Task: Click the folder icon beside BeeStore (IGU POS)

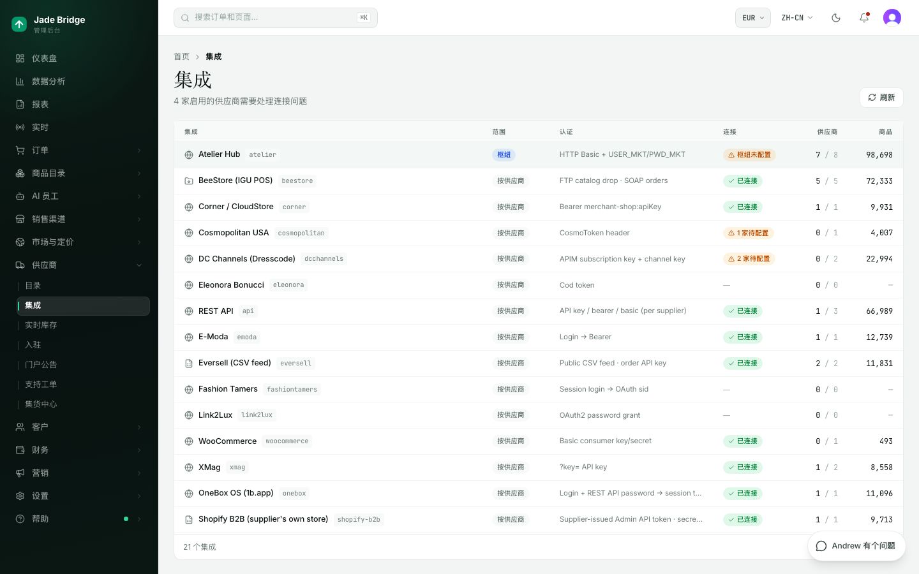Action: point(189,181)
